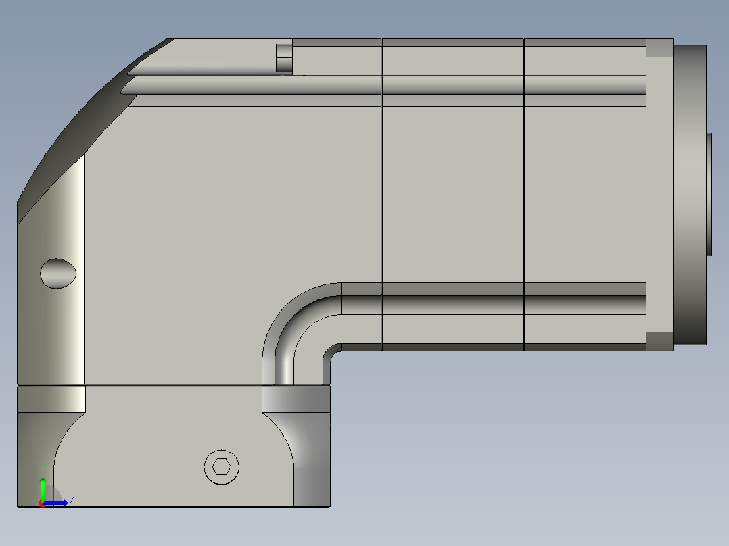Select the hex socket screw head

pos(222,467)
